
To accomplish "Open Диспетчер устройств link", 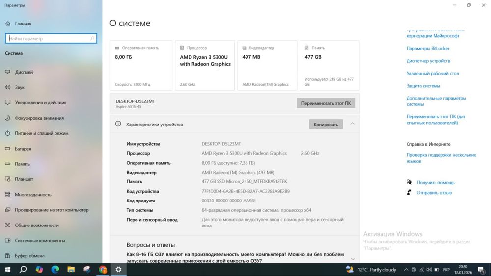I will click(428, 61).
